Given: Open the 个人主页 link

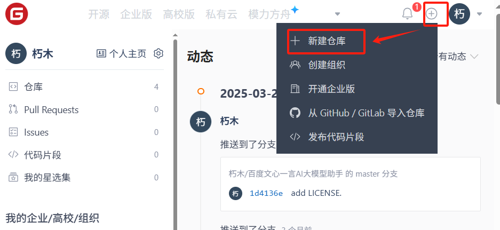Looking at the screenshot, I should pyautogui.click(x=128, y=53).
